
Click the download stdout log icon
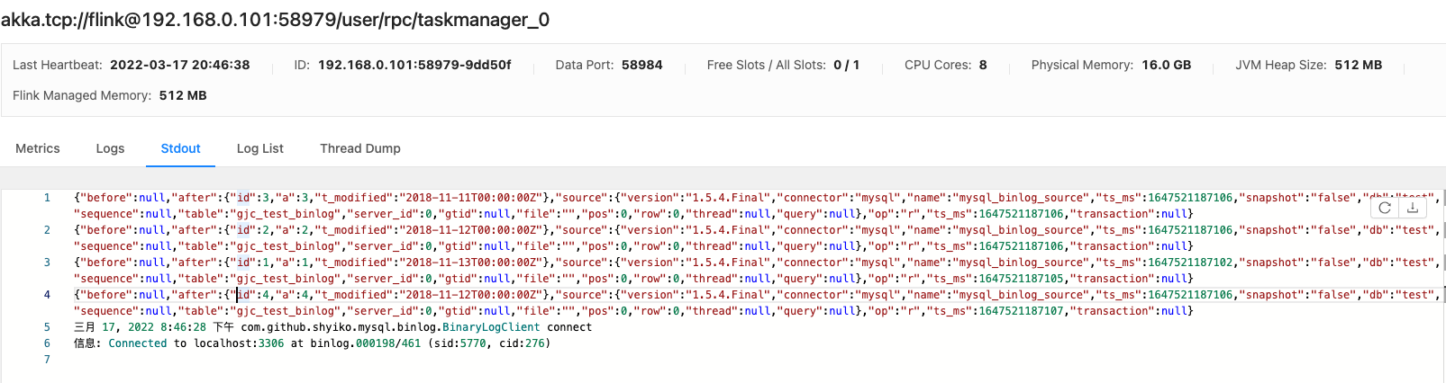[1413, 208]
